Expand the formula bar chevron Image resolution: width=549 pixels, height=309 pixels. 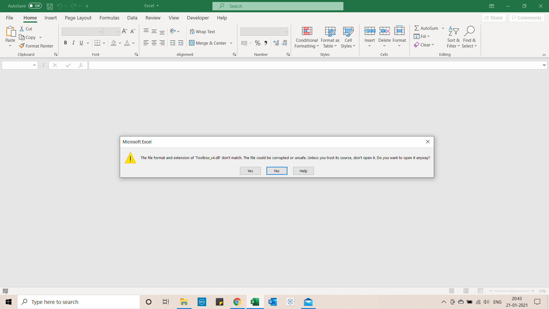click(x=544, y=65)
